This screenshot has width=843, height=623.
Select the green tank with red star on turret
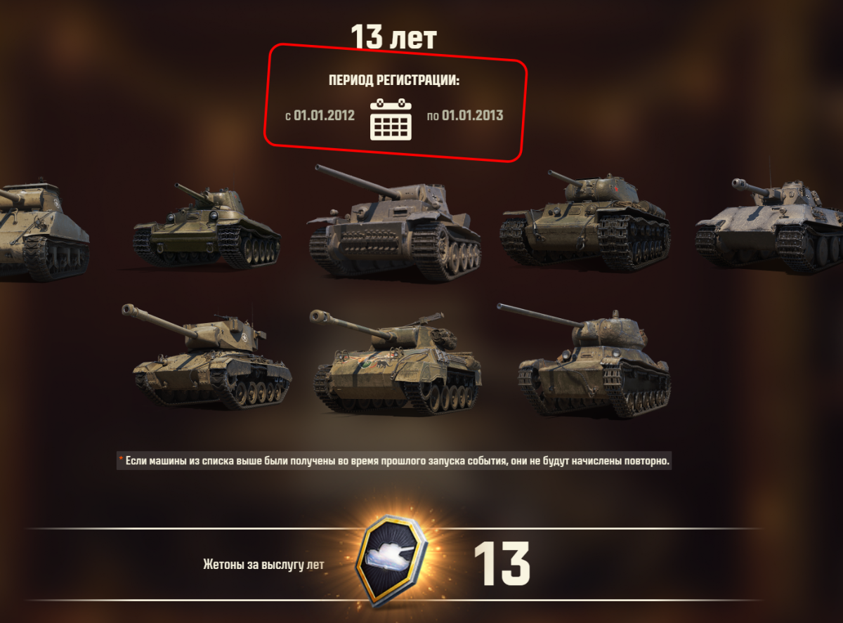585,220
